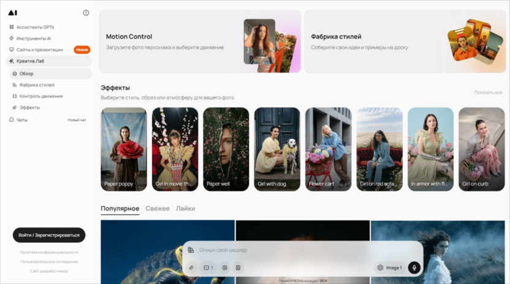Viewport: 510px width, 284px height.
Task: Switch to the Лайки tab
Action: tap(185, 209)
